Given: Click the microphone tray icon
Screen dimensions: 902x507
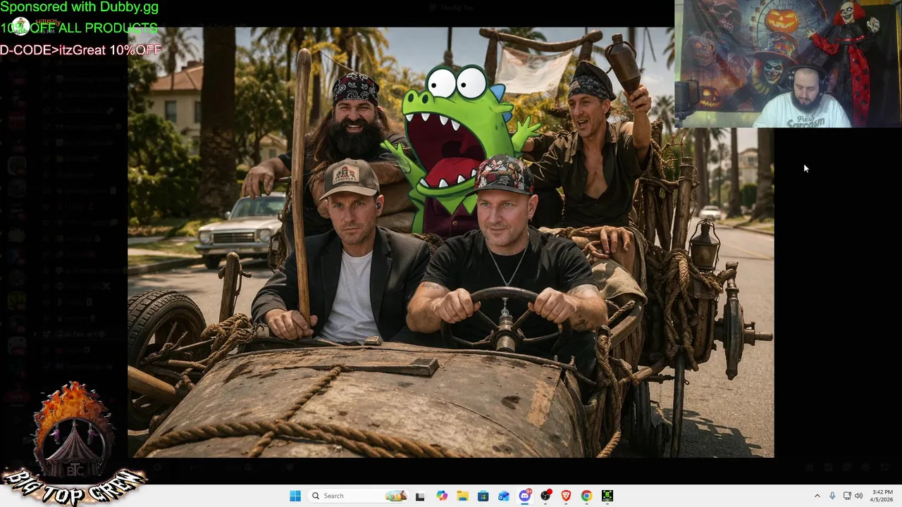Looking at the screenshot, I should click(832, 496).
